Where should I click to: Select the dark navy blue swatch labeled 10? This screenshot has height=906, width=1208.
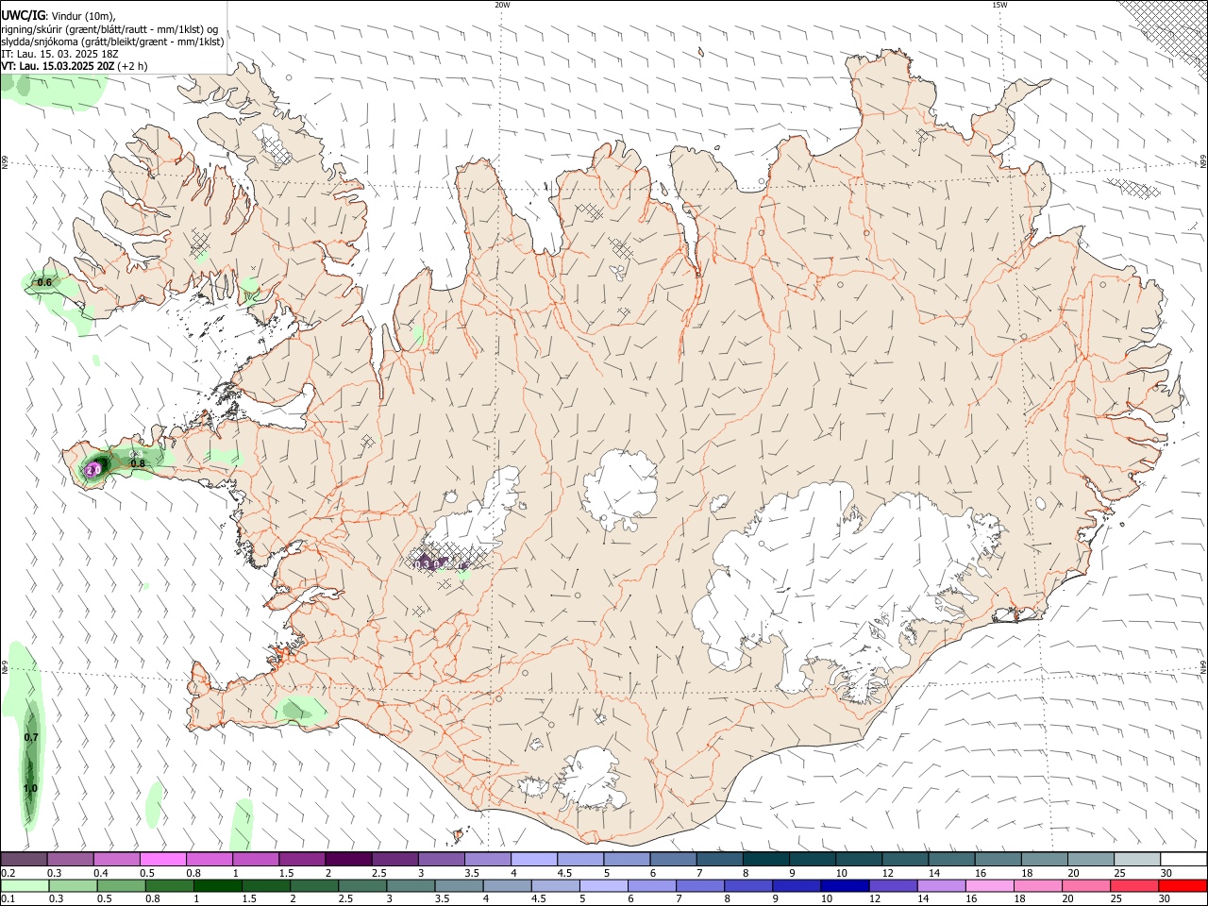(844, 885)
